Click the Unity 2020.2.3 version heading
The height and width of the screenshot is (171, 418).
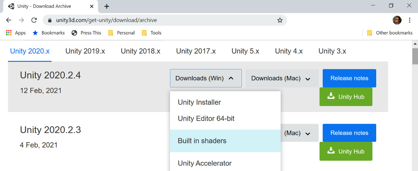coord(50,130)
